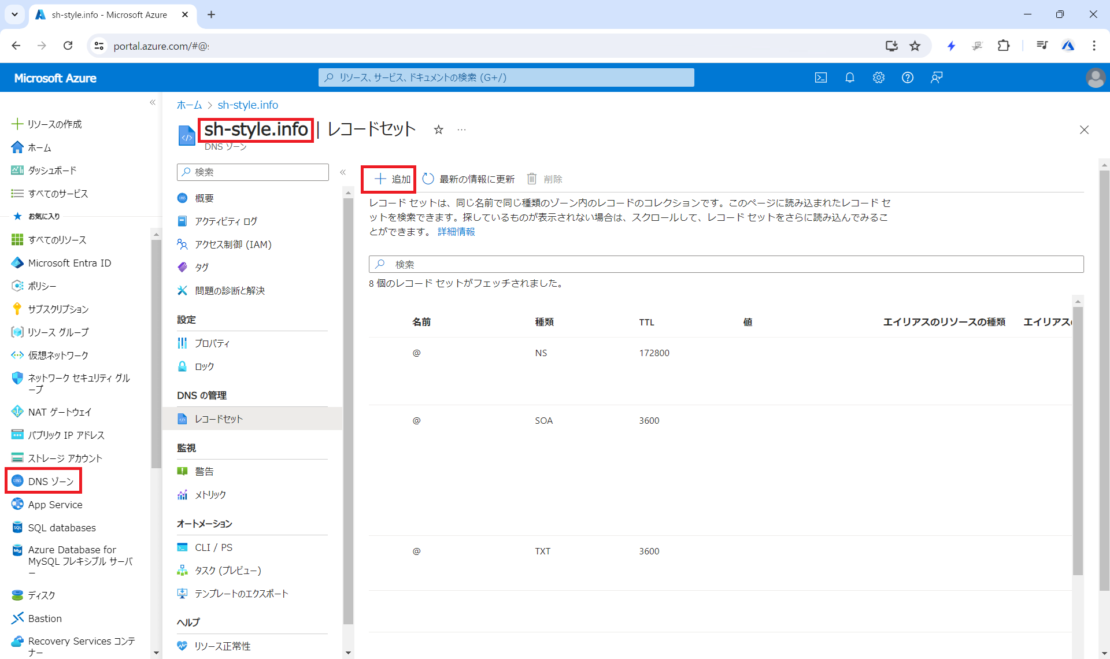The image size is (1110, 659).
Task: Click 最新の情報に更新 refresh button
Action: [468, 179]
